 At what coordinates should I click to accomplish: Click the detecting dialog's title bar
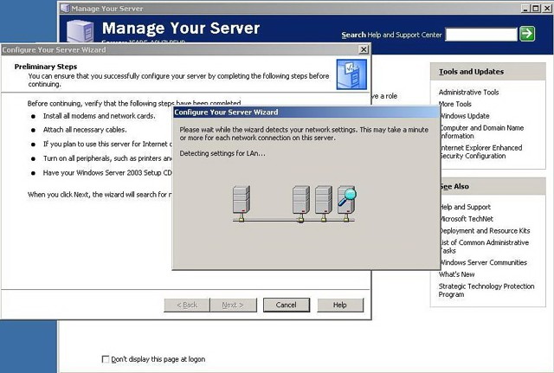[306, 113]
